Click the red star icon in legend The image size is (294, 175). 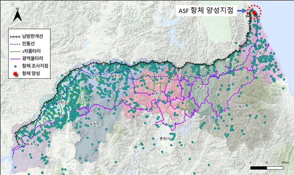pos(16,74)
